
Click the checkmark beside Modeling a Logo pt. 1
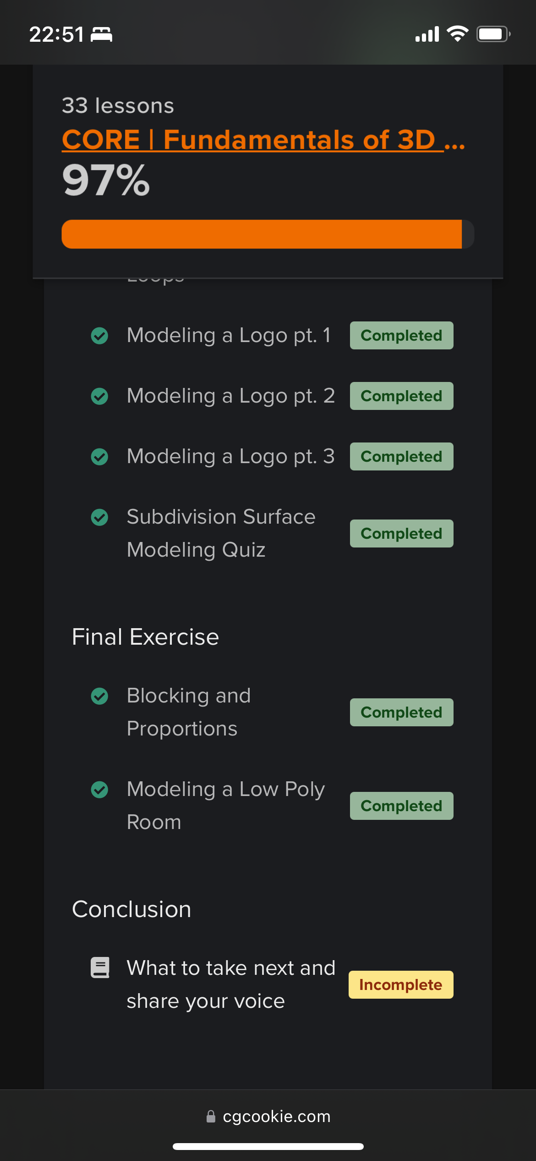pyautogui.click(x=99, y=336)
